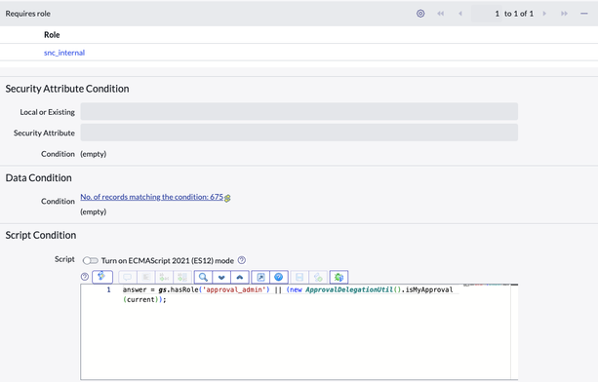Click help icon left of script toolbar
Screen dimensions: 598x382
(x=85, y=277)
